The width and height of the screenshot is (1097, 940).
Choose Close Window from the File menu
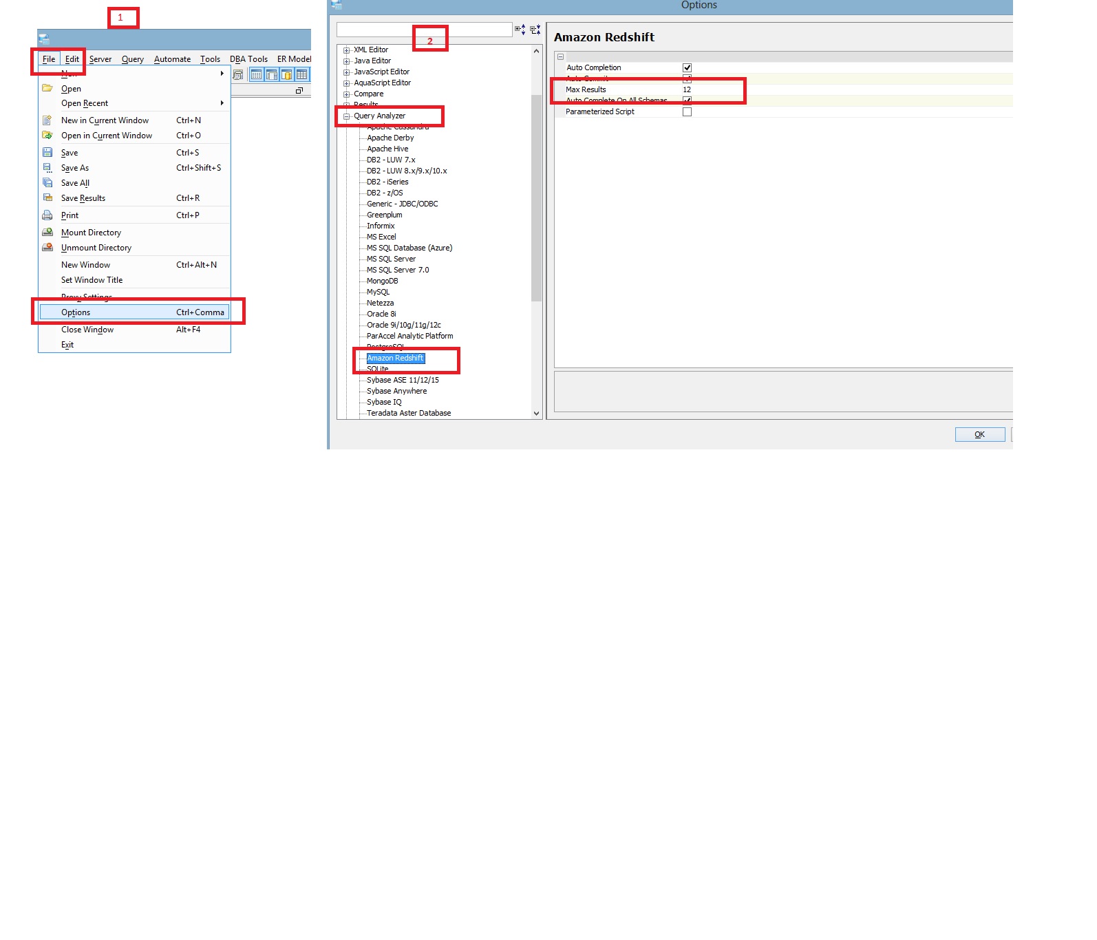[134, 330]
